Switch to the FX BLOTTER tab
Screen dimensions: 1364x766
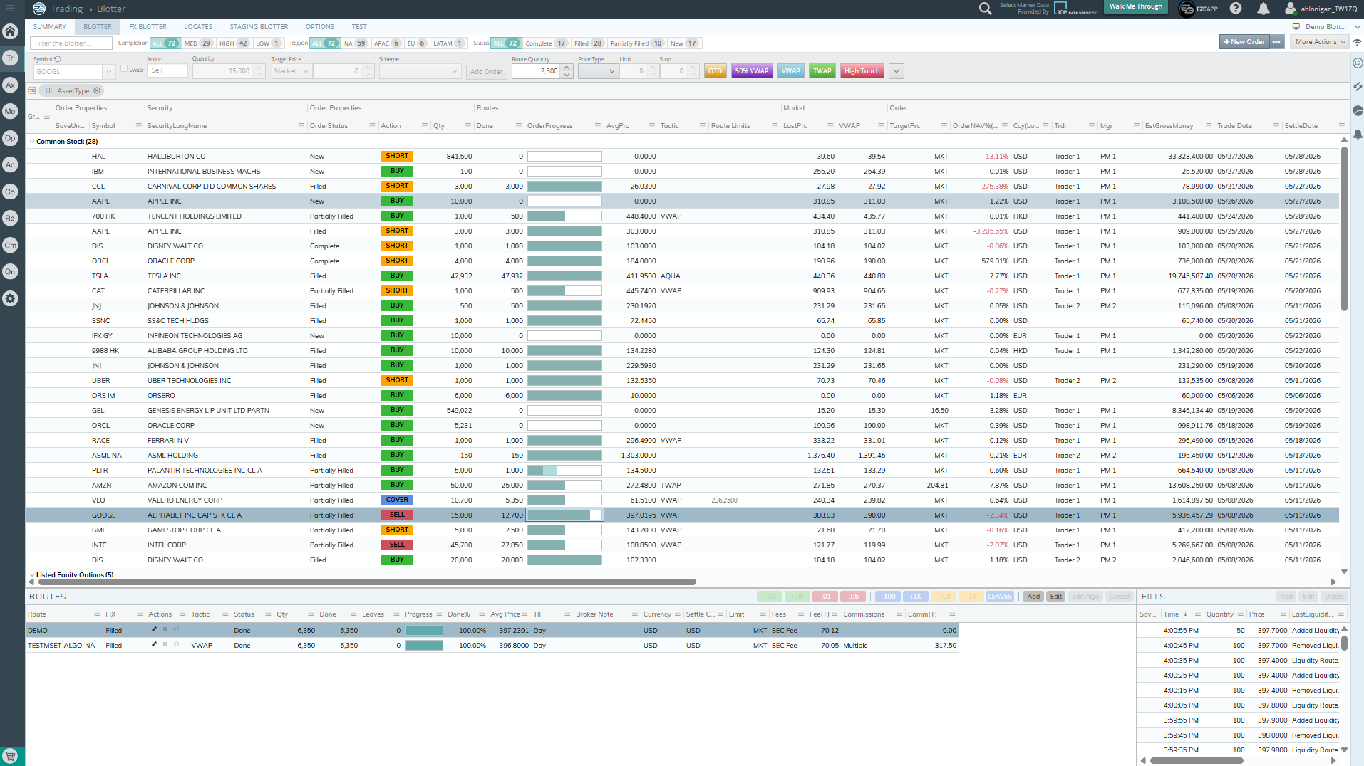tap(148, 27)
